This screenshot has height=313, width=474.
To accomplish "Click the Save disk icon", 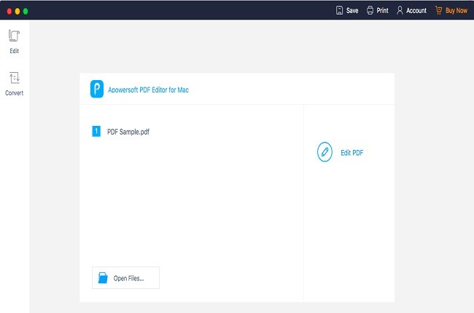I will [x=339, y=11].
